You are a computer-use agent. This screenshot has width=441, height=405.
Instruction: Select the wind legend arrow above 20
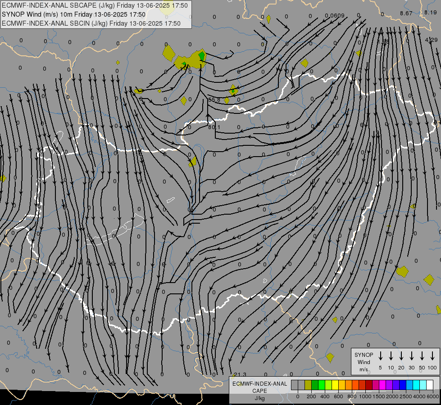pos(401,356)
